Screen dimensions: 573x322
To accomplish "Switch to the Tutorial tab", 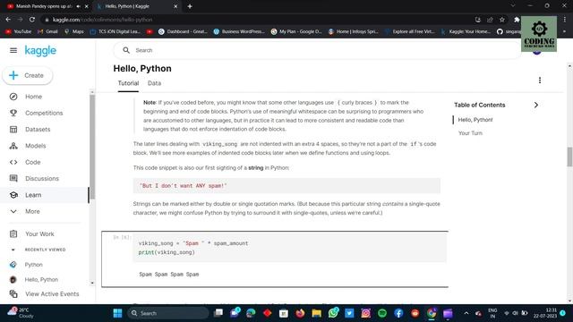I will (x=128, y=83).
